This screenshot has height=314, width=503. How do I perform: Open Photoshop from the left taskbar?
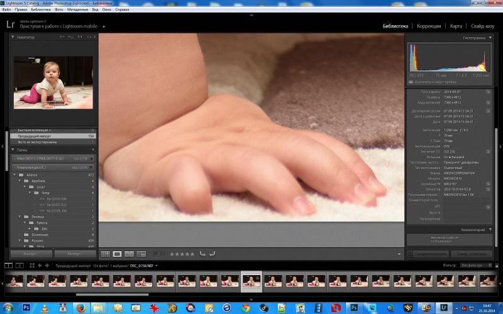26,308
